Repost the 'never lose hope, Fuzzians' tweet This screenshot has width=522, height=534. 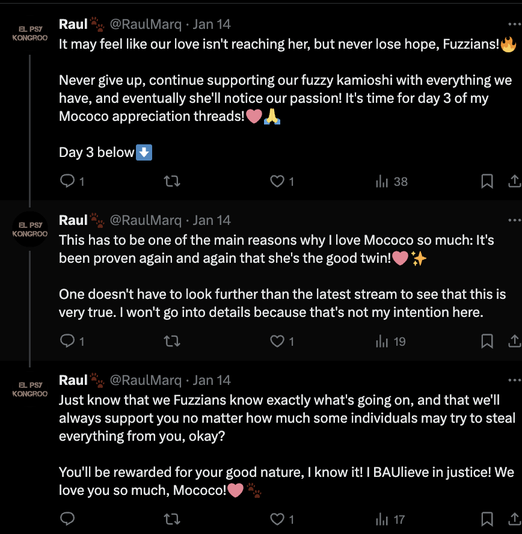(172, 181)
